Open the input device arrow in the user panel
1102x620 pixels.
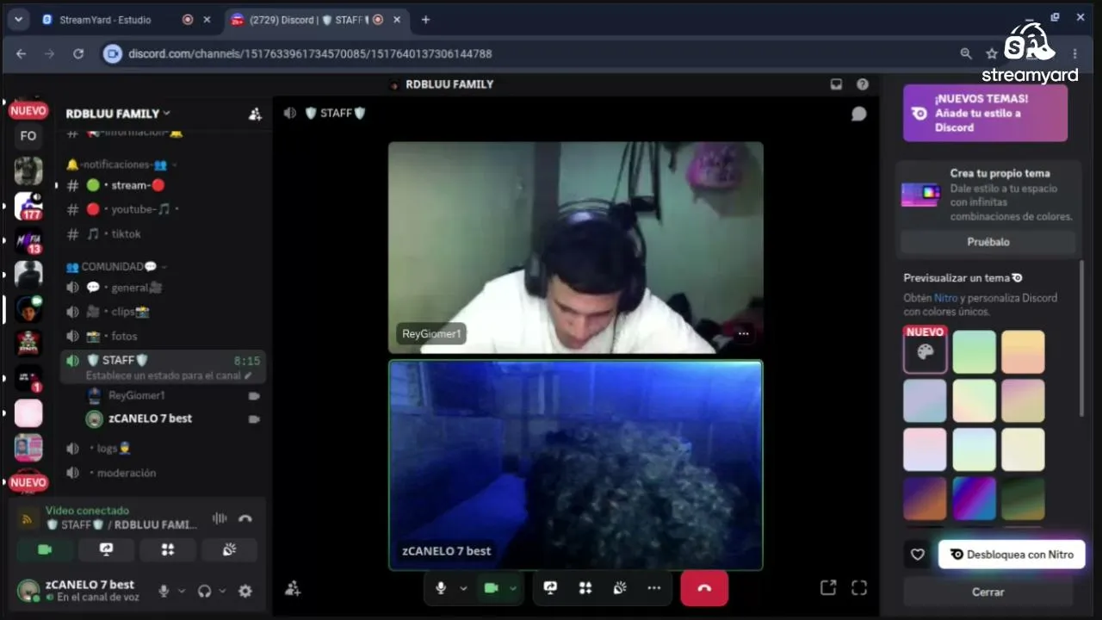coord(182,591)
